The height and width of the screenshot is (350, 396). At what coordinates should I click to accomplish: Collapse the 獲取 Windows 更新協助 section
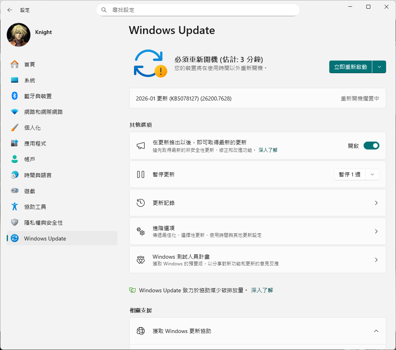[376, 331]
